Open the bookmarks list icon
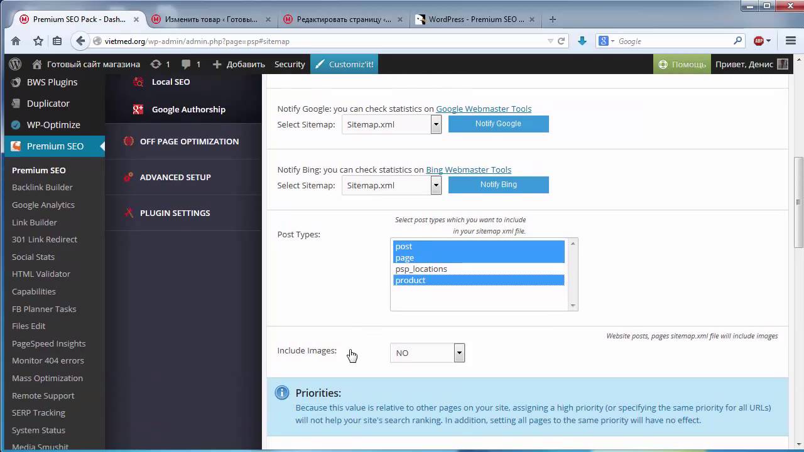This screenshot has height=452, width=804. pos(57,41)
